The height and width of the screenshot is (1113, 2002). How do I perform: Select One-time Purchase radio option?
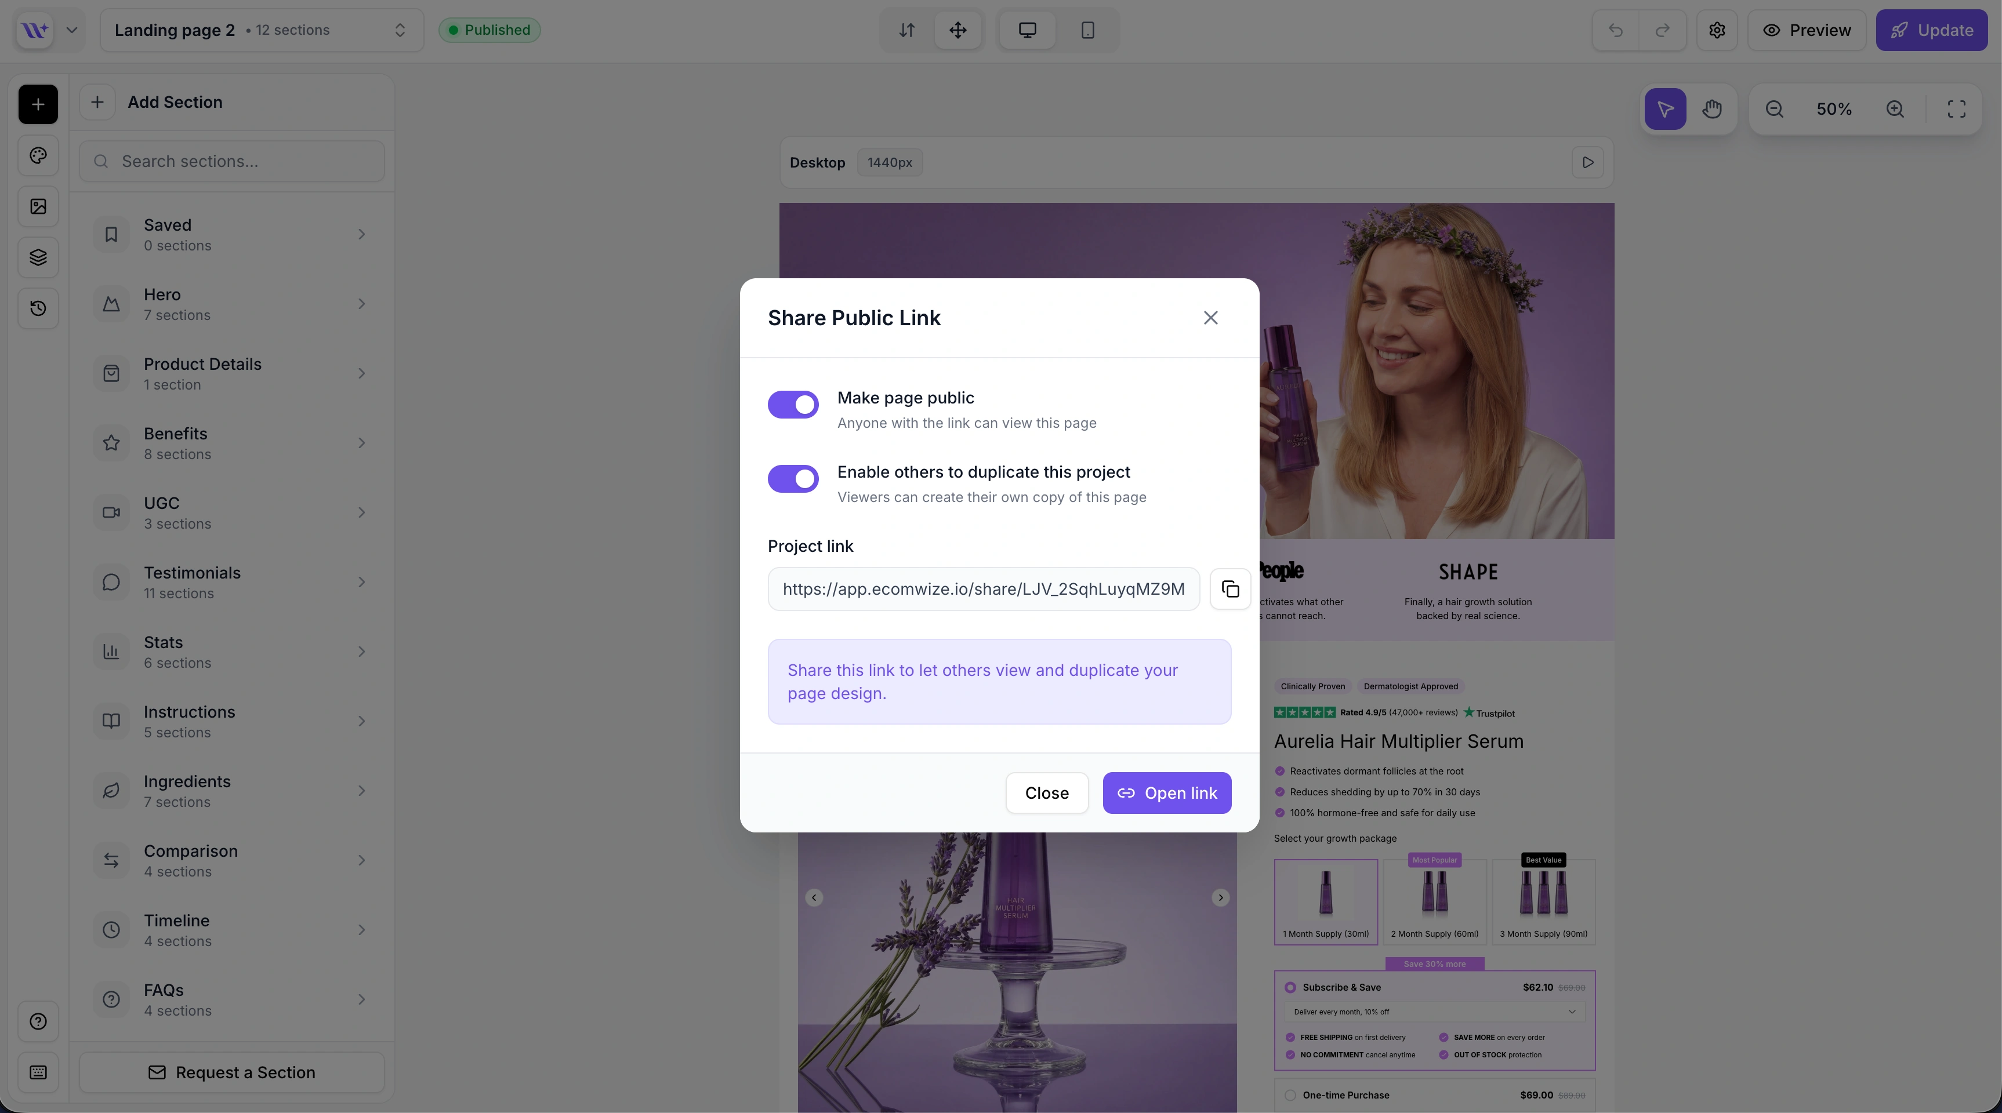coord(1290,1095)
